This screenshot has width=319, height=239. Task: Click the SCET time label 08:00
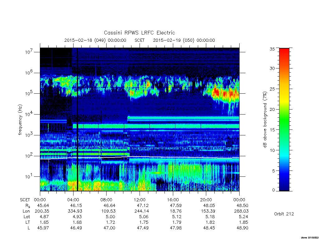point(107,200)
